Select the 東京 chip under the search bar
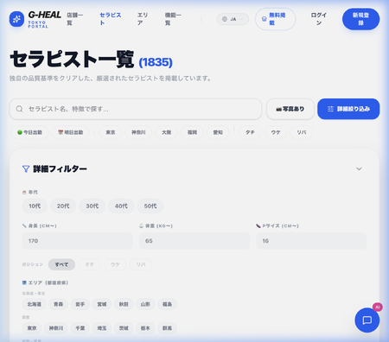 click(x=111, y=132)
